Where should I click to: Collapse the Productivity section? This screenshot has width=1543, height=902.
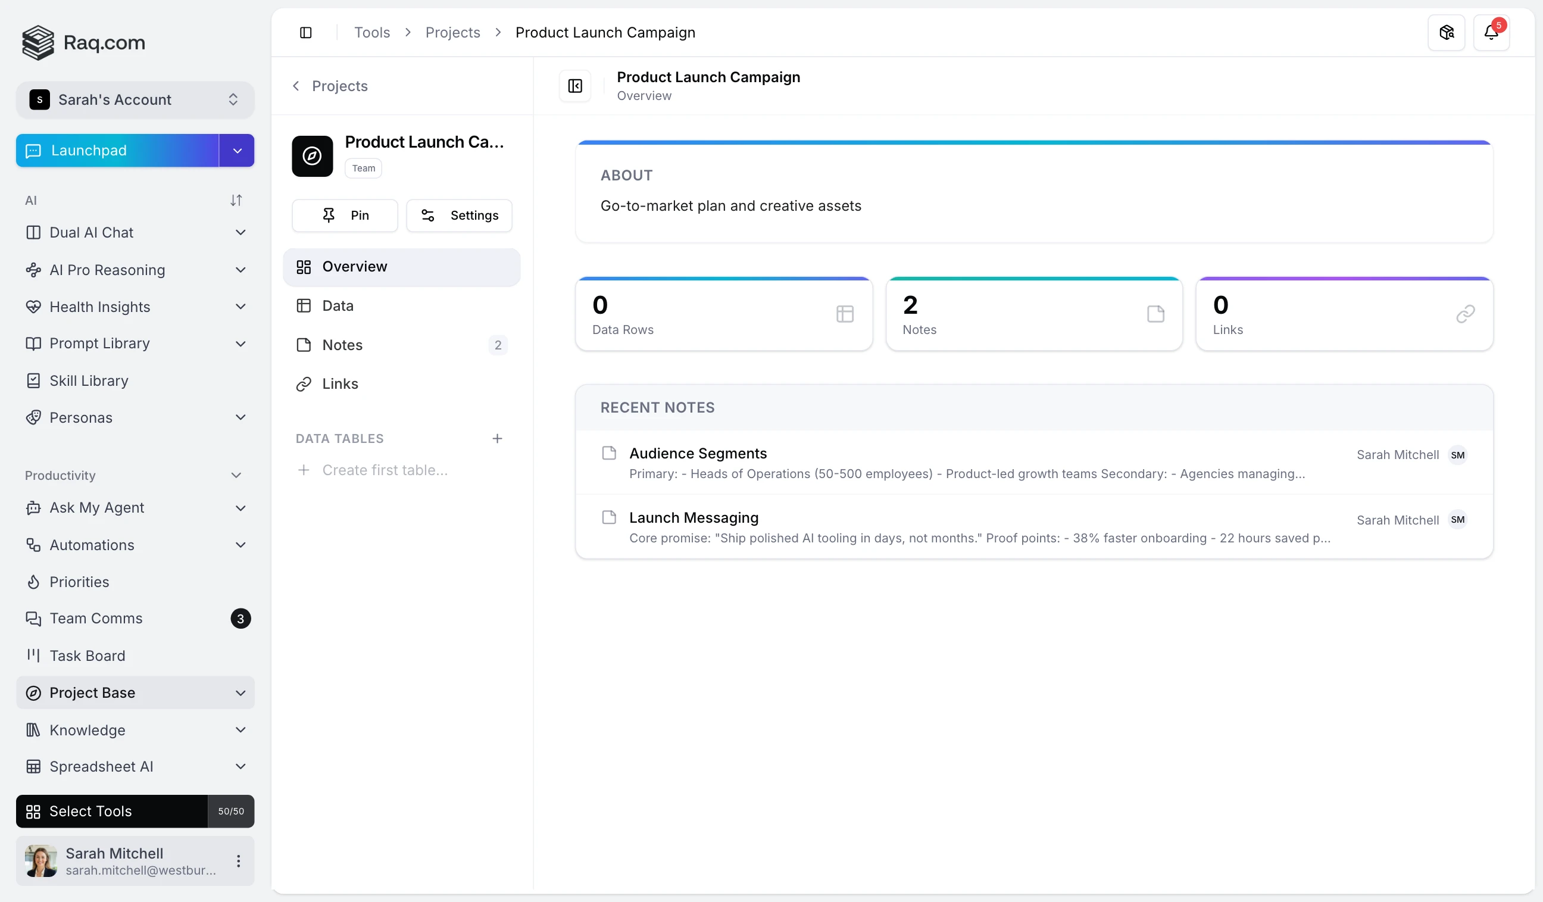236,475
